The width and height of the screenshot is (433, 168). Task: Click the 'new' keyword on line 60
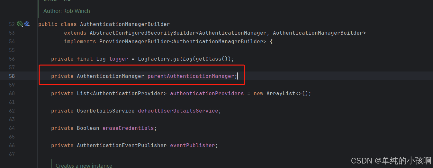tap(258, 93)
